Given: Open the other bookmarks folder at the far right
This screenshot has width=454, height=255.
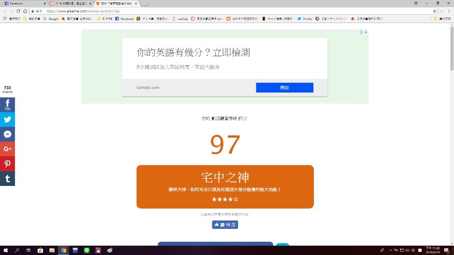Looking at the screenshot, I should click(x=442, y=19).
